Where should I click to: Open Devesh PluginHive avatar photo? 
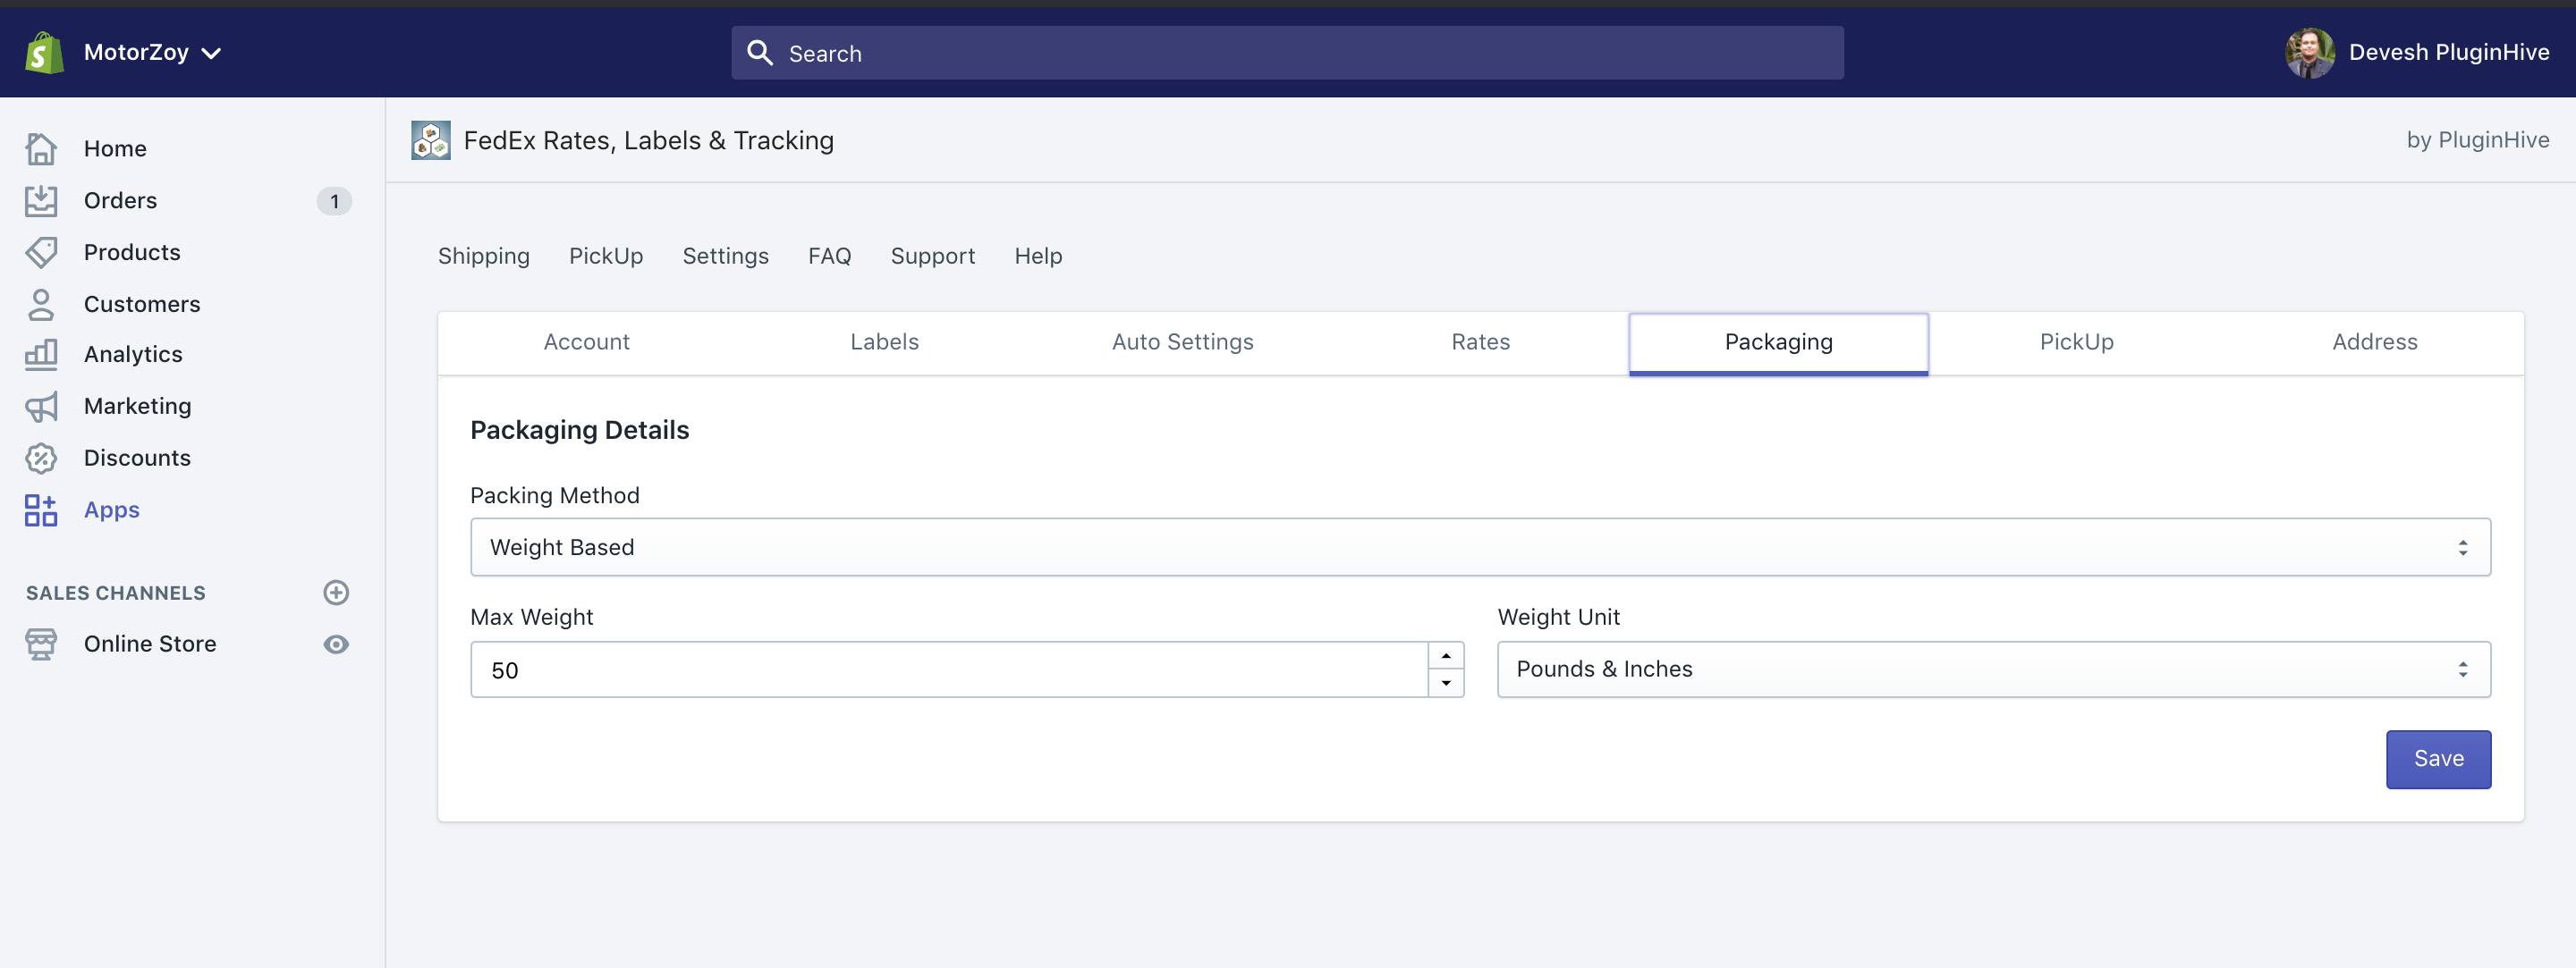(2310, 52)
